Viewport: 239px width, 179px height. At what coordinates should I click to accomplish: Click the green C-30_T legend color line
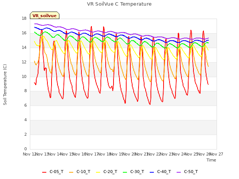pyautogui.click(x=125, y=172)
